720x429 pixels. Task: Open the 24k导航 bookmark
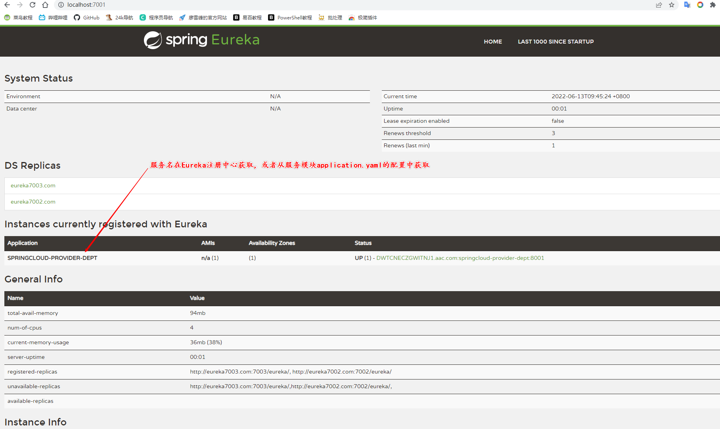tap(119, 17)
